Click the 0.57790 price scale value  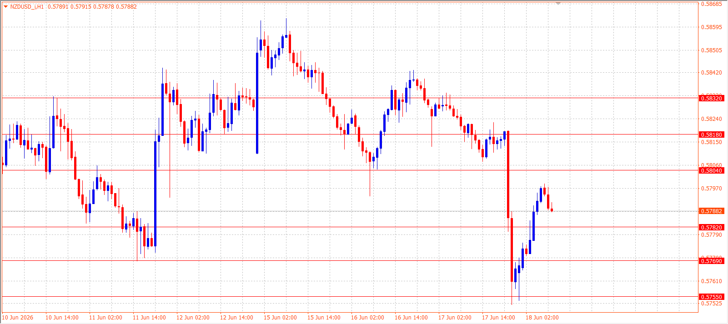(711, 235)
